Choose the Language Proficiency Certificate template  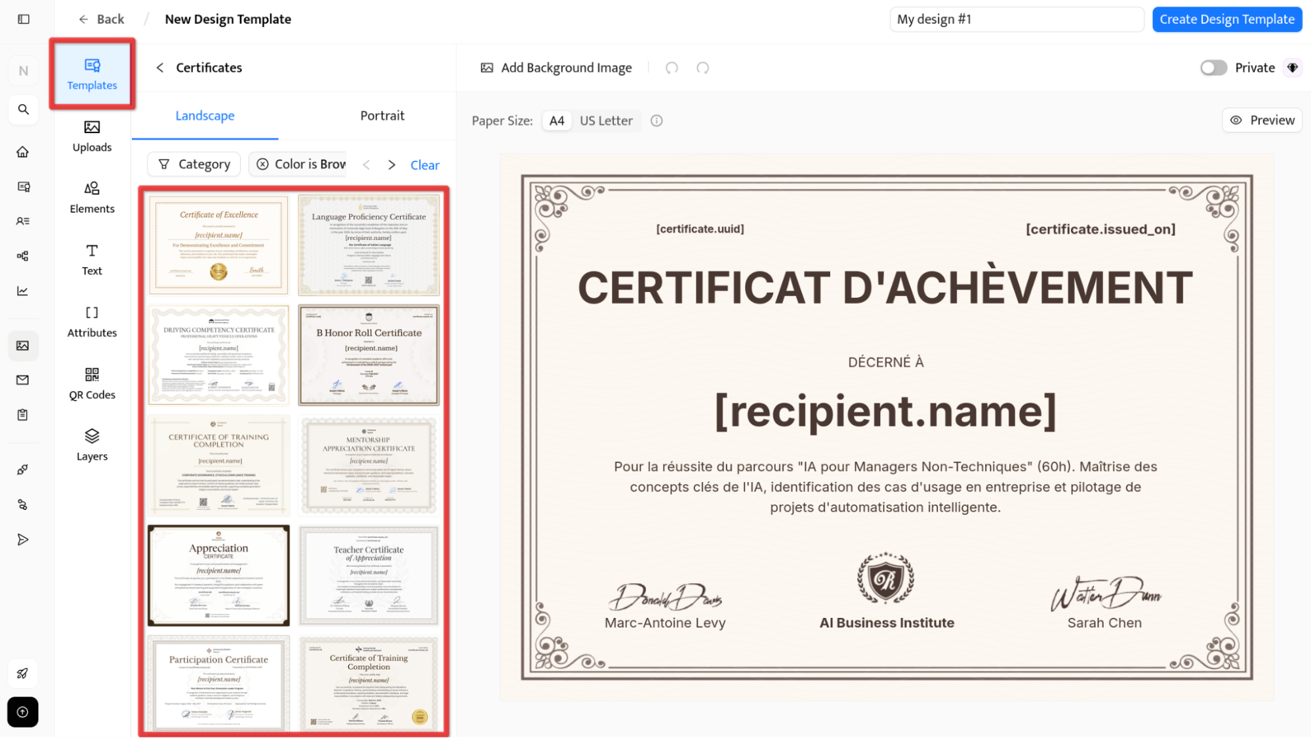369,245
